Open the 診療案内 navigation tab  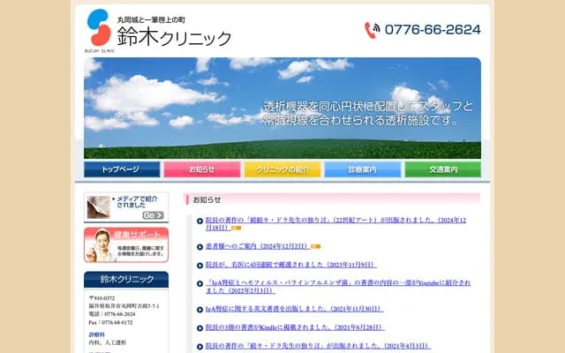363,169
